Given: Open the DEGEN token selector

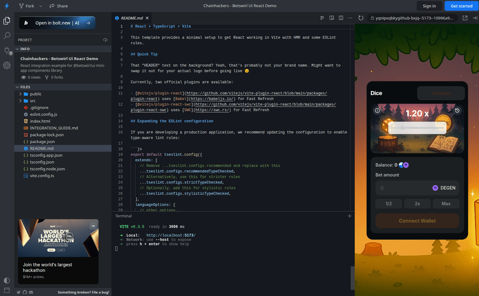Looking at the screenshot, I should point(444,188).
